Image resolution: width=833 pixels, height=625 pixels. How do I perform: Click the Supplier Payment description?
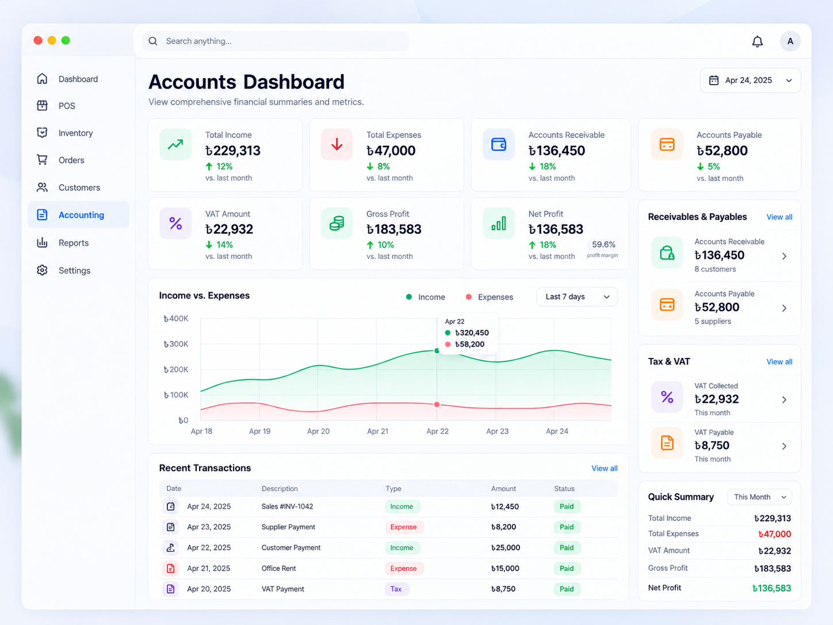288,527
